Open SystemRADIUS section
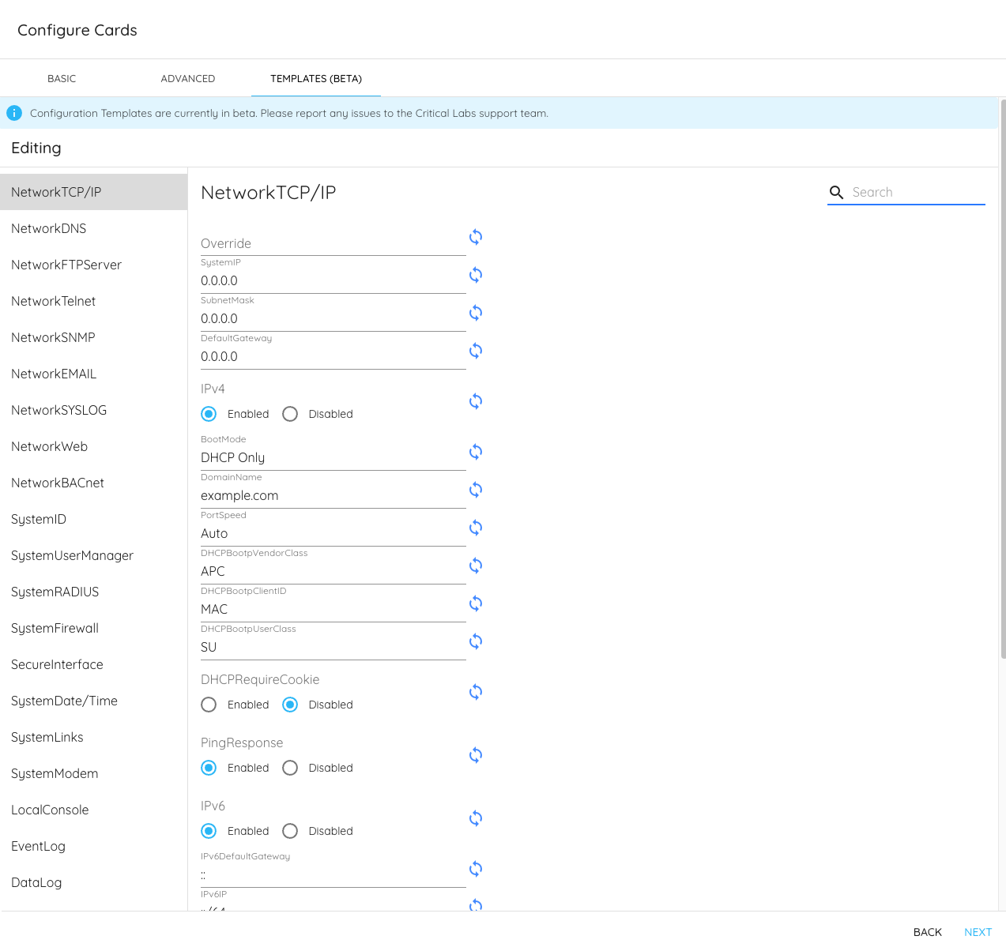 point(93,592)
